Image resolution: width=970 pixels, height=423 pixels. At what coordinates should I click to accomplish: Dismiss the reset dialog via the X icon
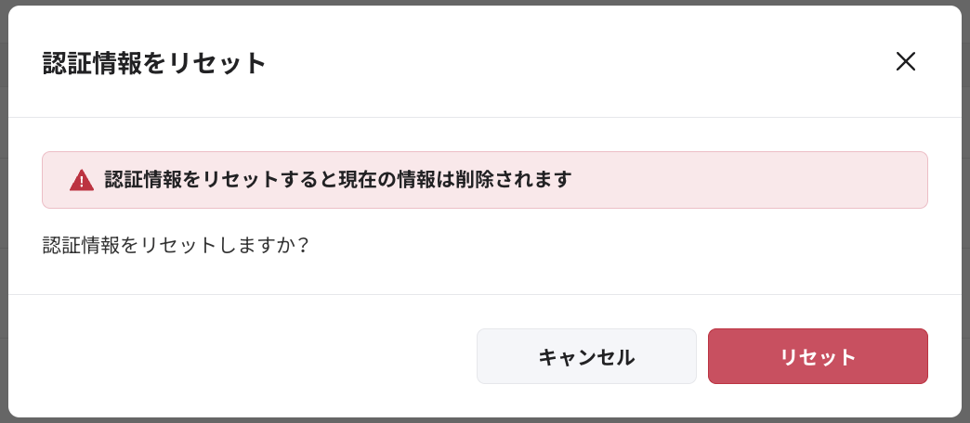point(905,62)
